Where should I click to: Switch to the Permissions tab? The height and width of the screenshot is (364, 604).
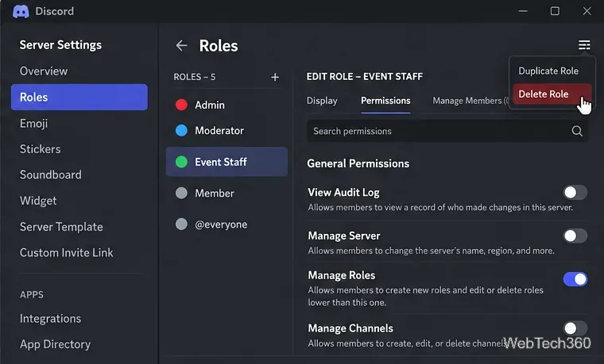tap(385, 101)
